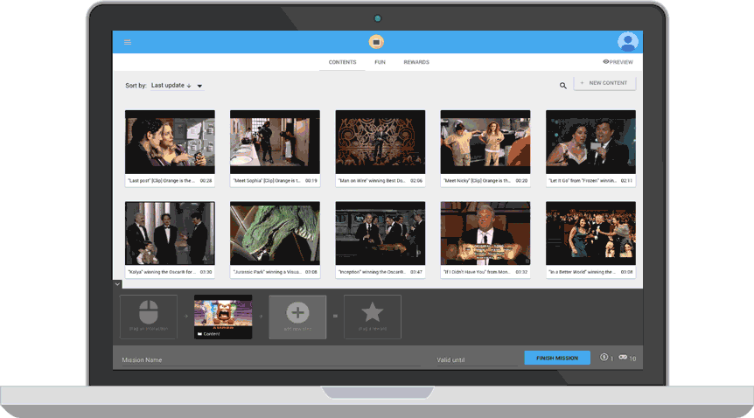Click the mask icon next to 10
Screen dimensions: 754x418
[x=623, y=358]
